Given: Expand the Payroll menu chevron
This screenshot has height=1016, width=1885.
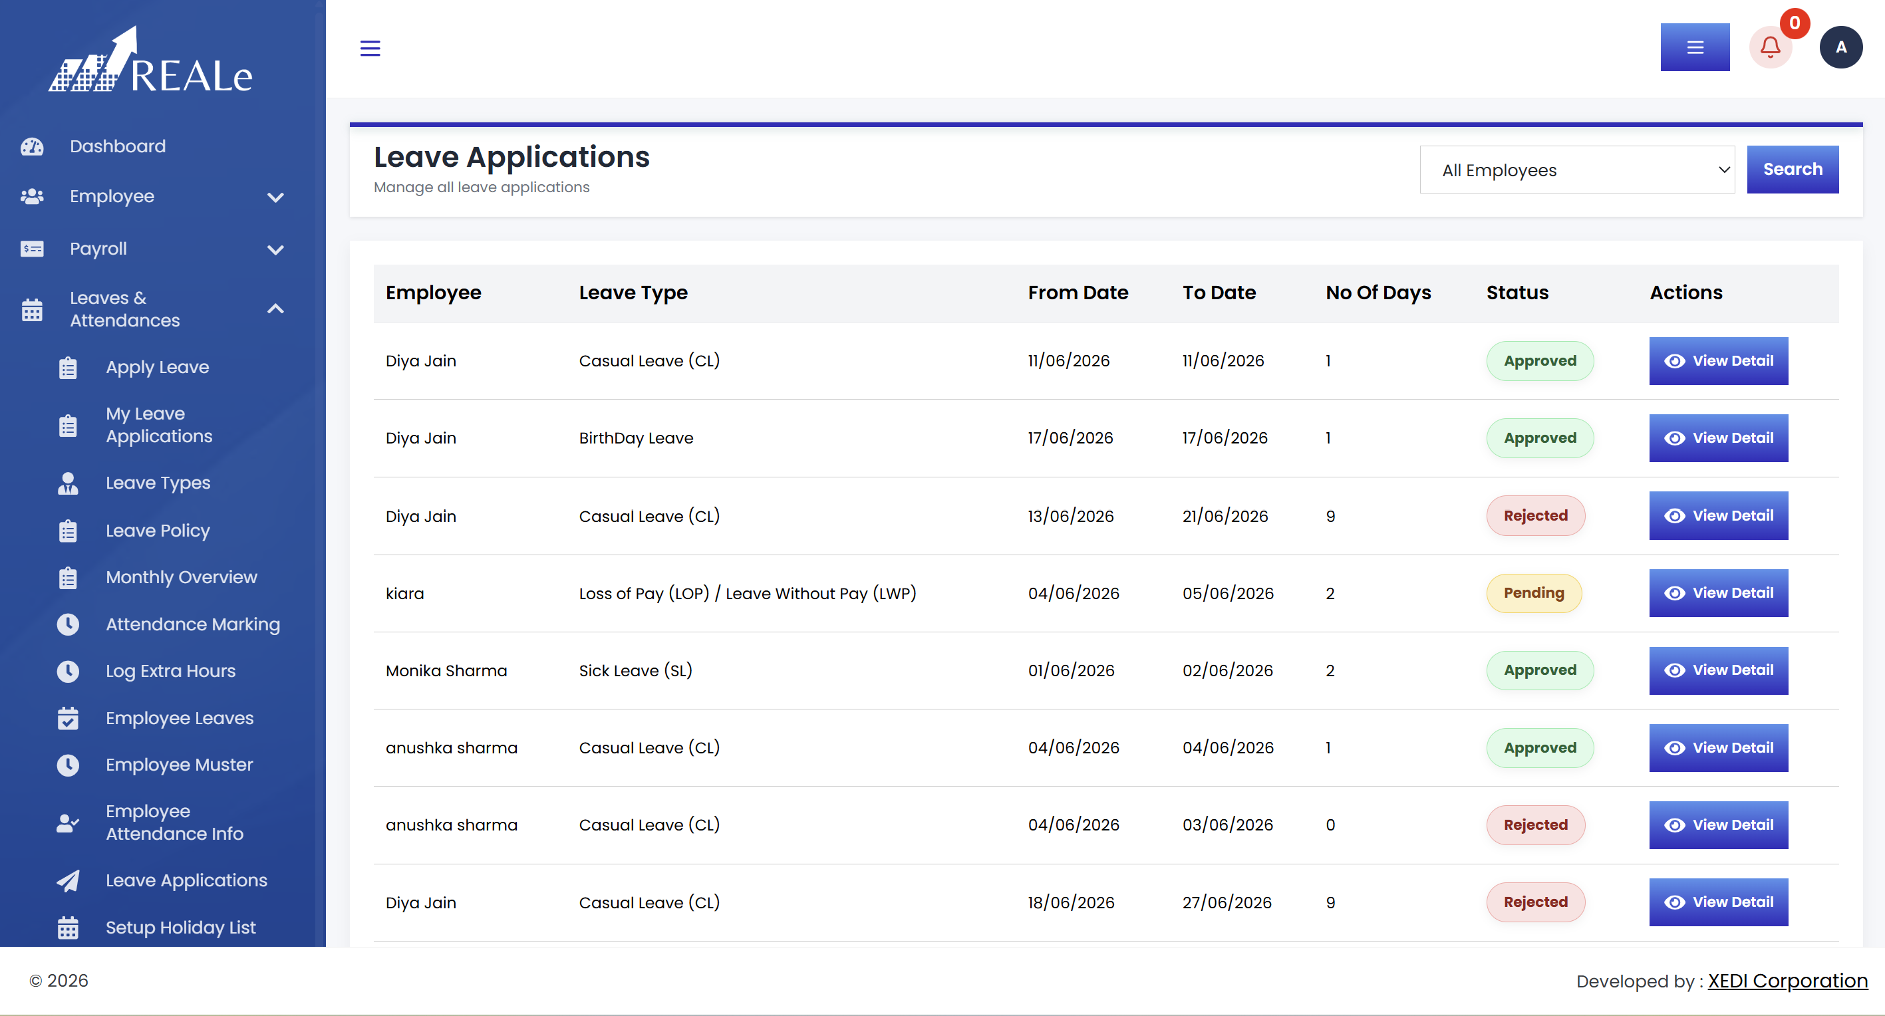Looking at the screenshot, I should click(x=275, y=249).
